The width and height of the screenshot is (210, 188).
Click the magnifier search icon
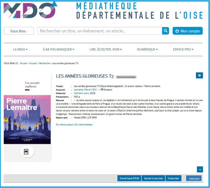(165, 31)
